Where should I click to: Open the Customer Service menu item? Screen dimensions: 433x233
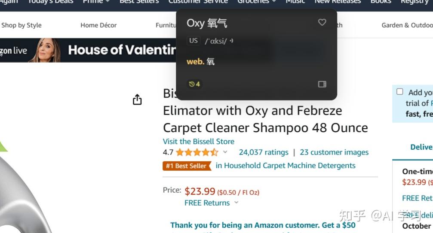click(x=198, y=2)
